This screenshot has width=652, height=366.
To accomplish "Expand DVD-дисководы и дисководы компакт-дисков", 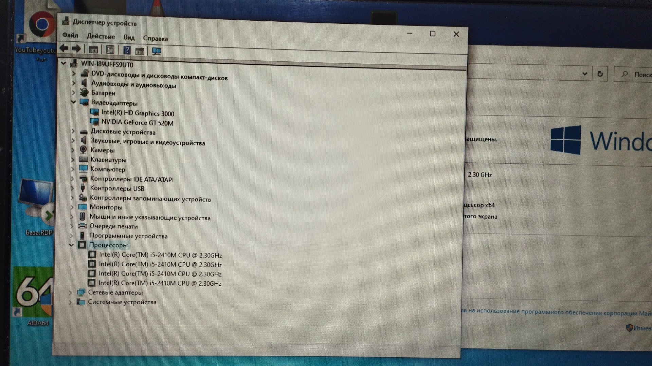I will 74,73.
